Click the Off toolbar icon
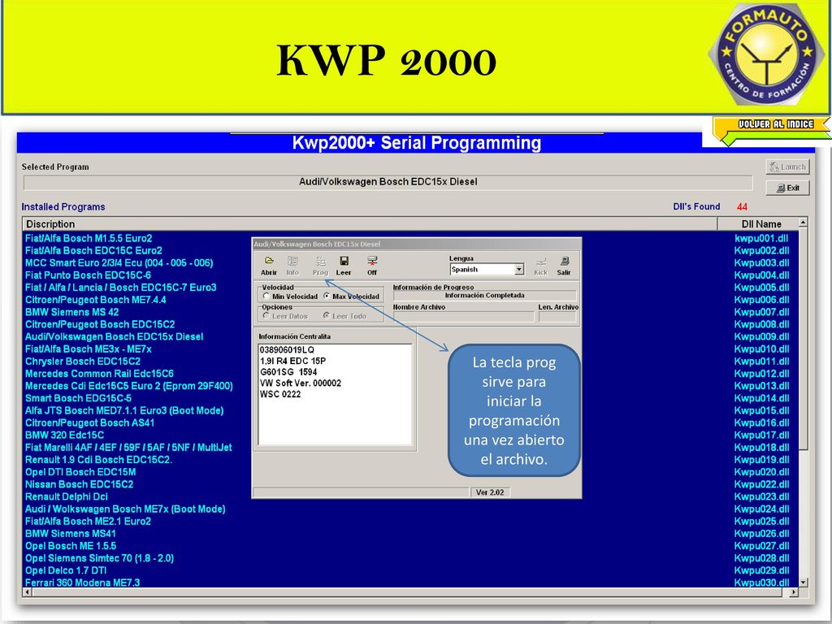The height and width of the screenshot is (624, 832). point(372,266)
